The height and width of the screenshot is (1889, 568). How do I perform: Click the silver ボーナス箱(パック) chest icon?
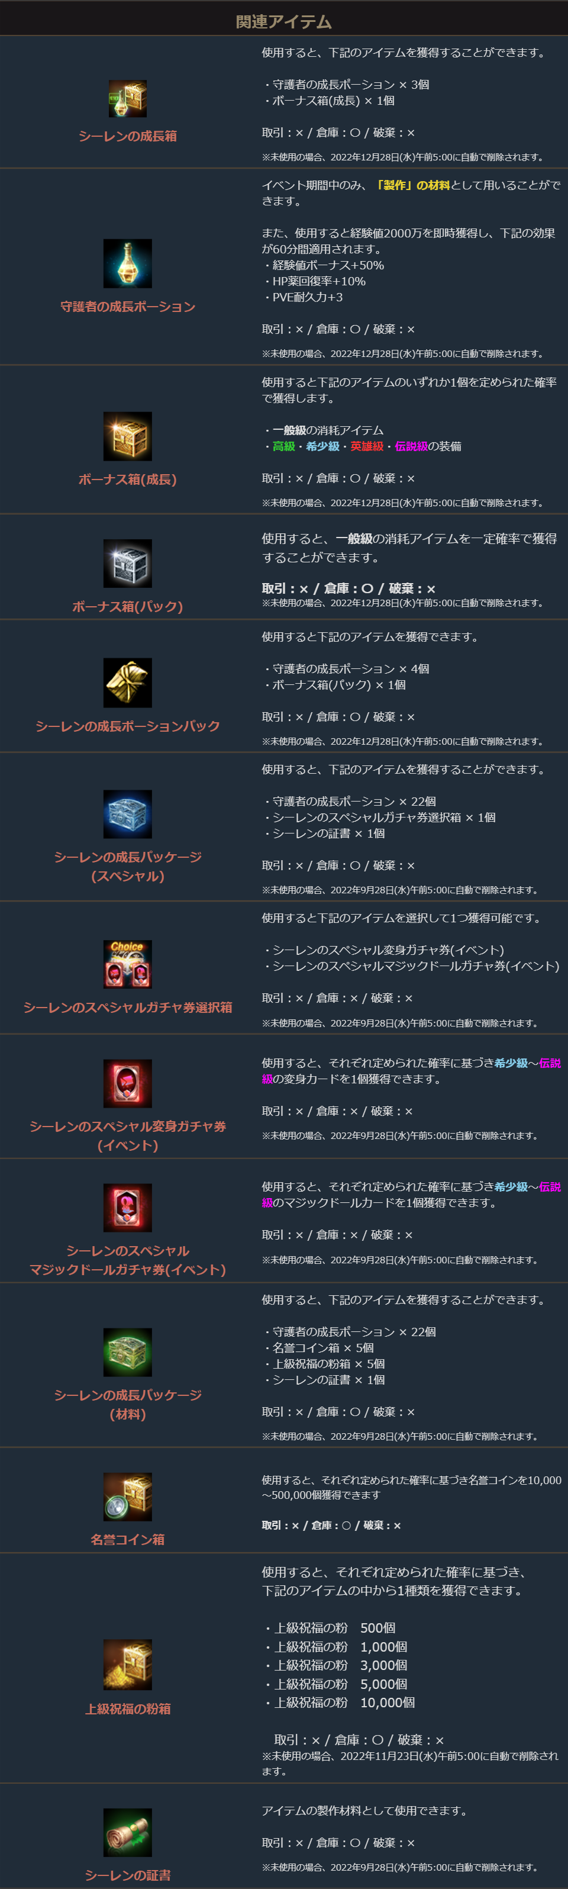[128, 564]
